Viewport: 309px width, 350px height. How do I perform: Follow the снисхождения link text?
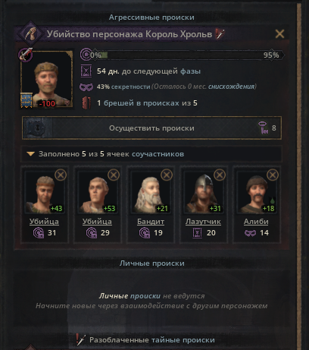point(231,87)
